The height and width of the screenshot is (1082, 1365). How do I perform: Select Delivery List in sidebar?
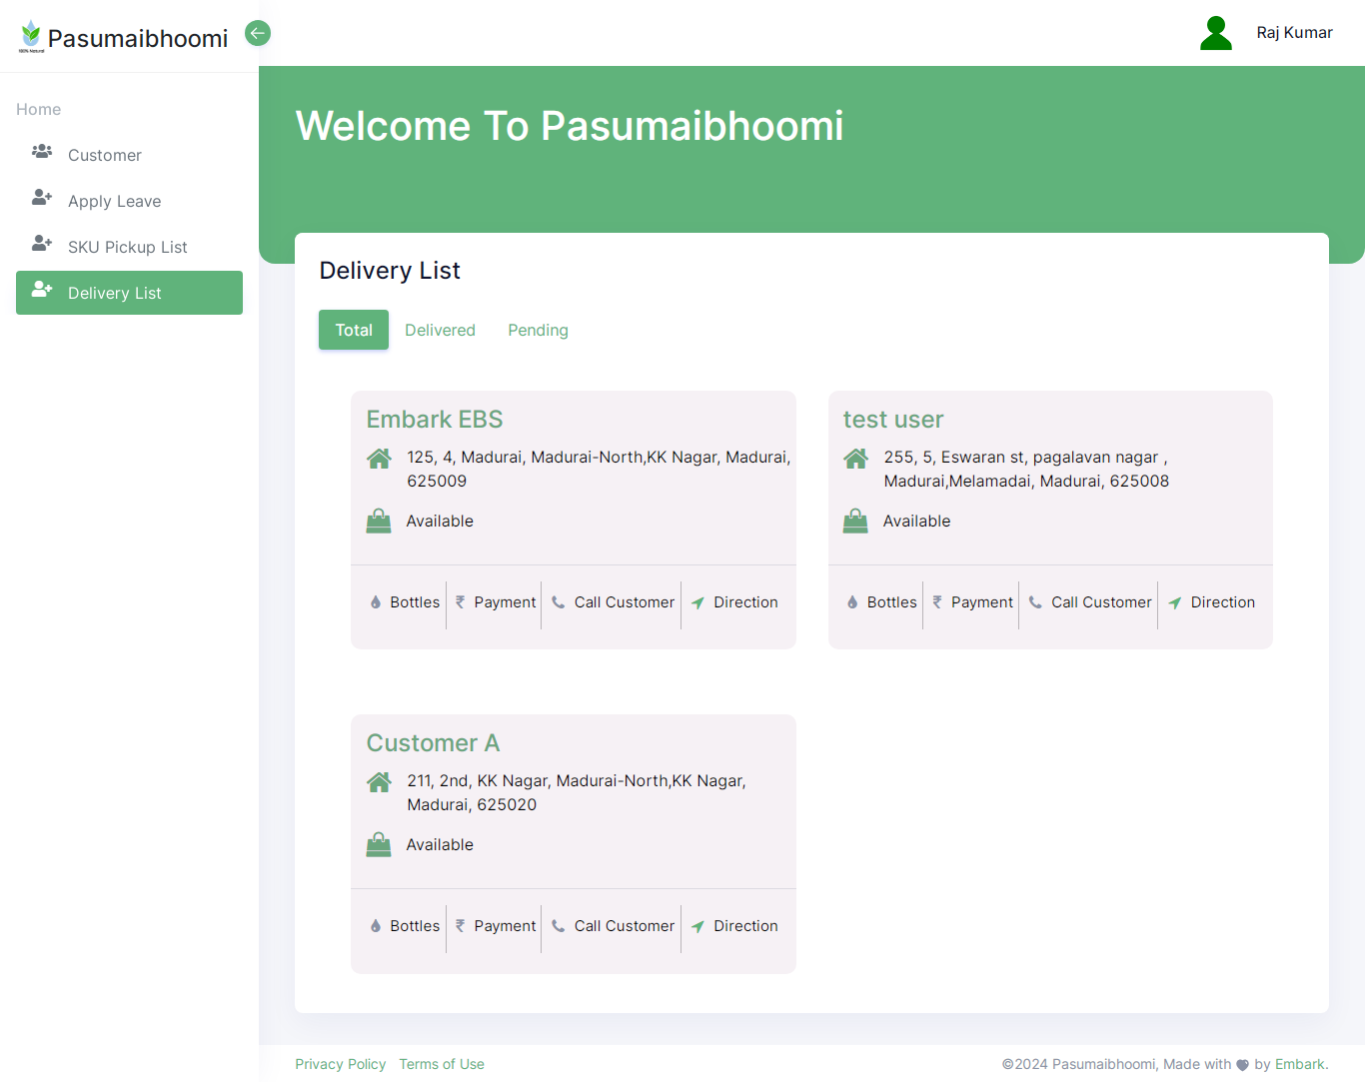[x=114, y=293]
